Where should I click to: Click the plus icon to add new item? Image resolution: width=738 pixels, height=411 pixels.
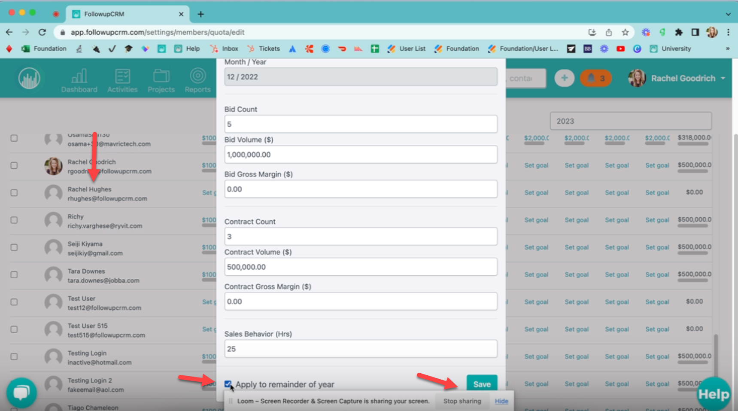pyautogui.click(x=564, y=78)
